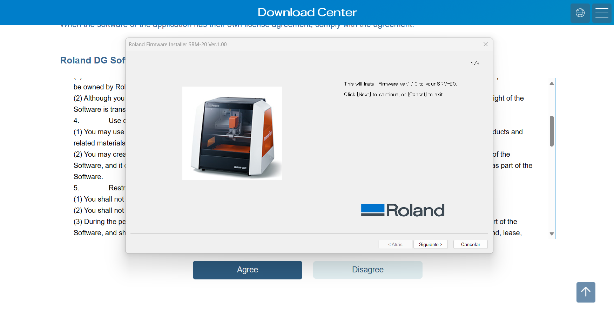Click license line '(2) Although you'
The image size is (614, 312).
tap(99, 98)
